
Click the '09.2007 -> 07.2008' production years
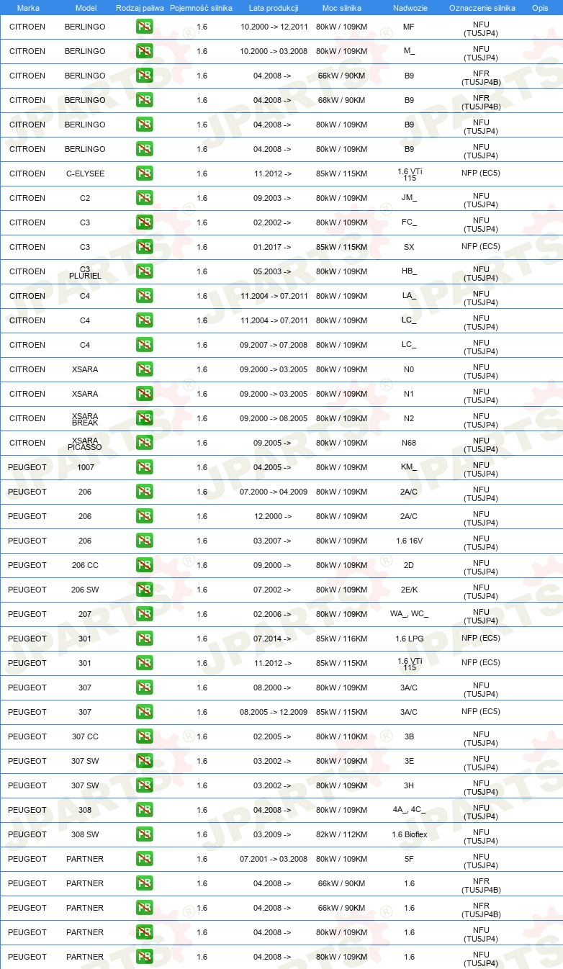(274, 345)
